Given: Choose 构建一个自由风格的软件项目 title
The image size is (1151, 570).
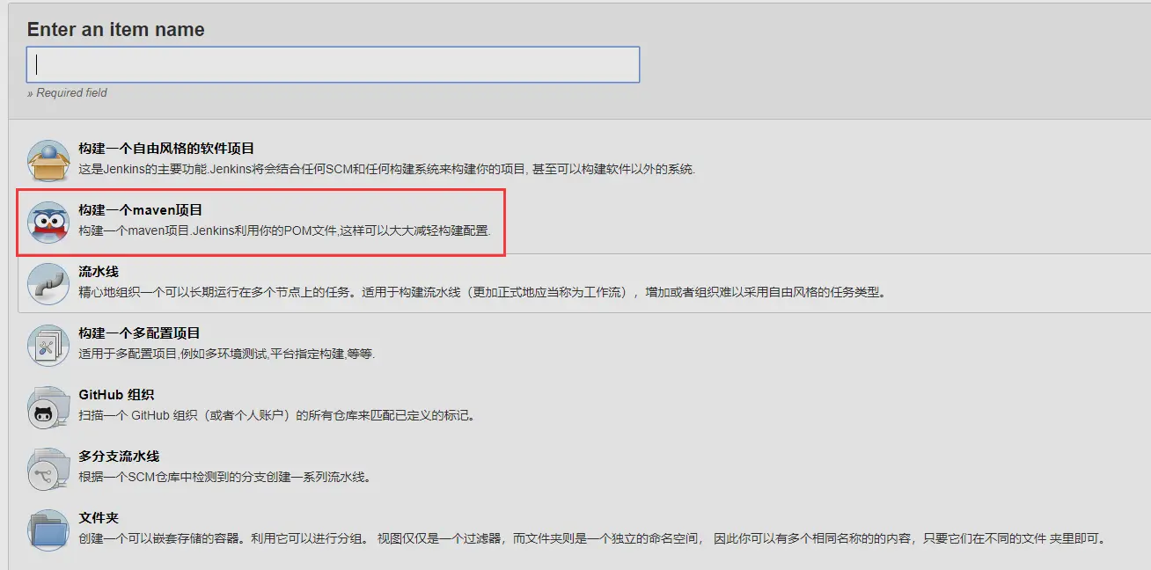Looking at the screenshot, I should pyautogui.click(x=166, y=149).
